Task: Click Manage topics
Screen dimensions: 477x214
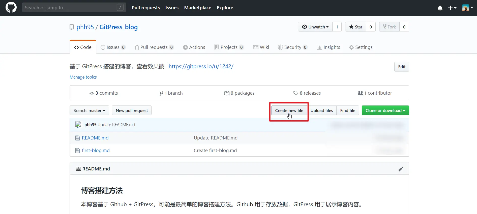Action: point(83,77)
